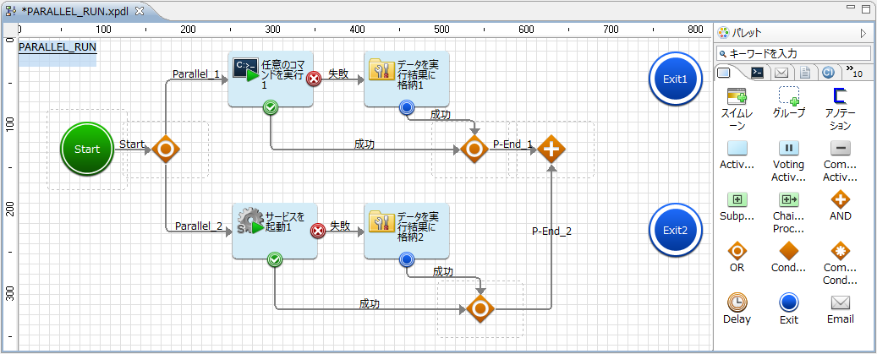Pick the Email envelope palette item
877x354 pixels.
point(841,308)
